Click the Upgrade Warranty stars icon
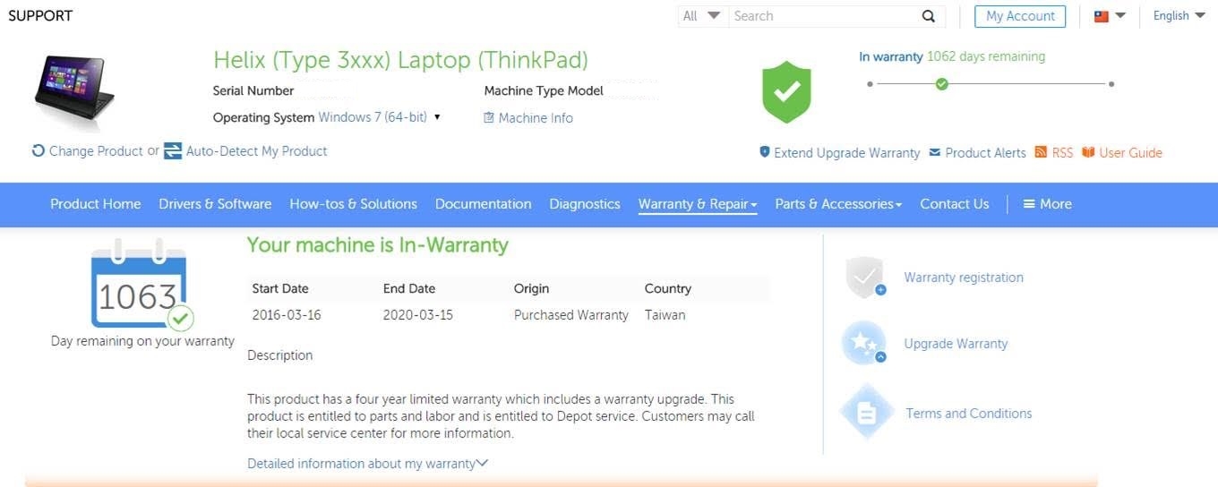Viewport: 1218px width, 487px height. pos(865,343)
